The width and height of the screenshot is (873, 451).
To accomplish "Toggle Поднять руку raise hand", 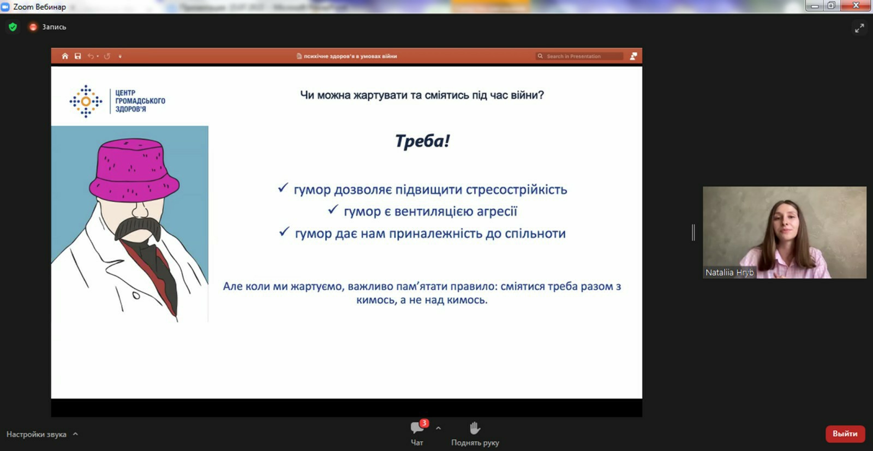I will (475, 432).
